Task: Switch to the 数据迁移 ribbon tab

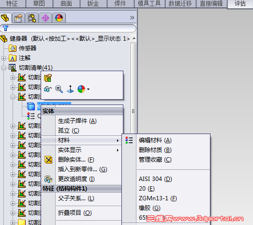Action: (180, 3)
